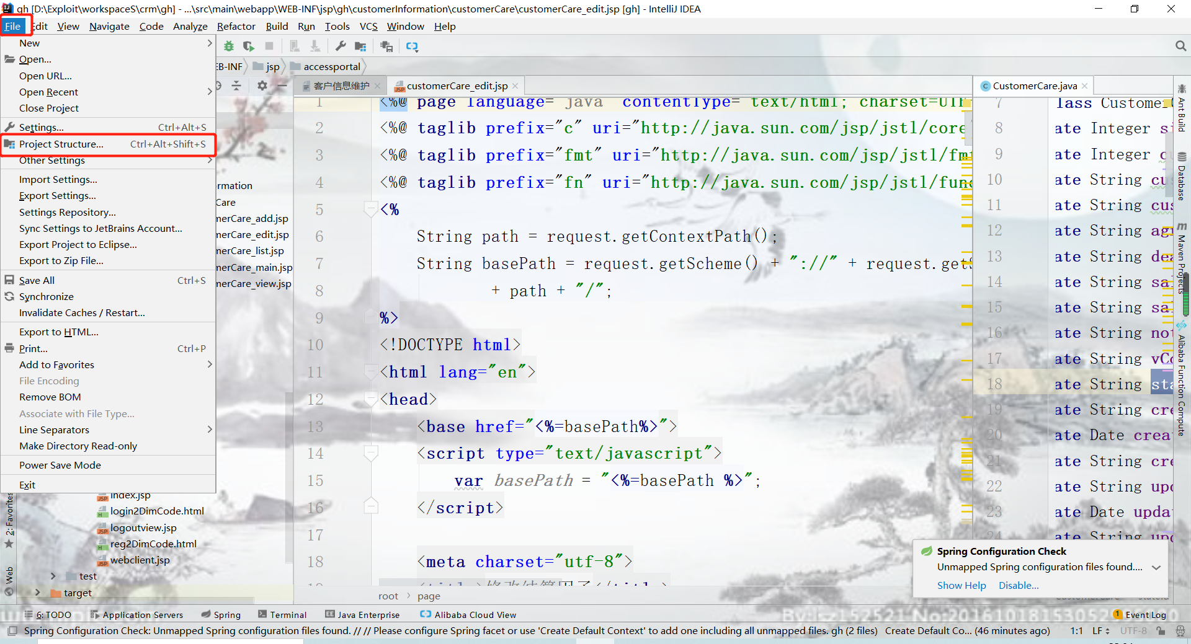Choose Settings... from the File menu
This screenshot has height=644, width=1191.
click(108, 128)
